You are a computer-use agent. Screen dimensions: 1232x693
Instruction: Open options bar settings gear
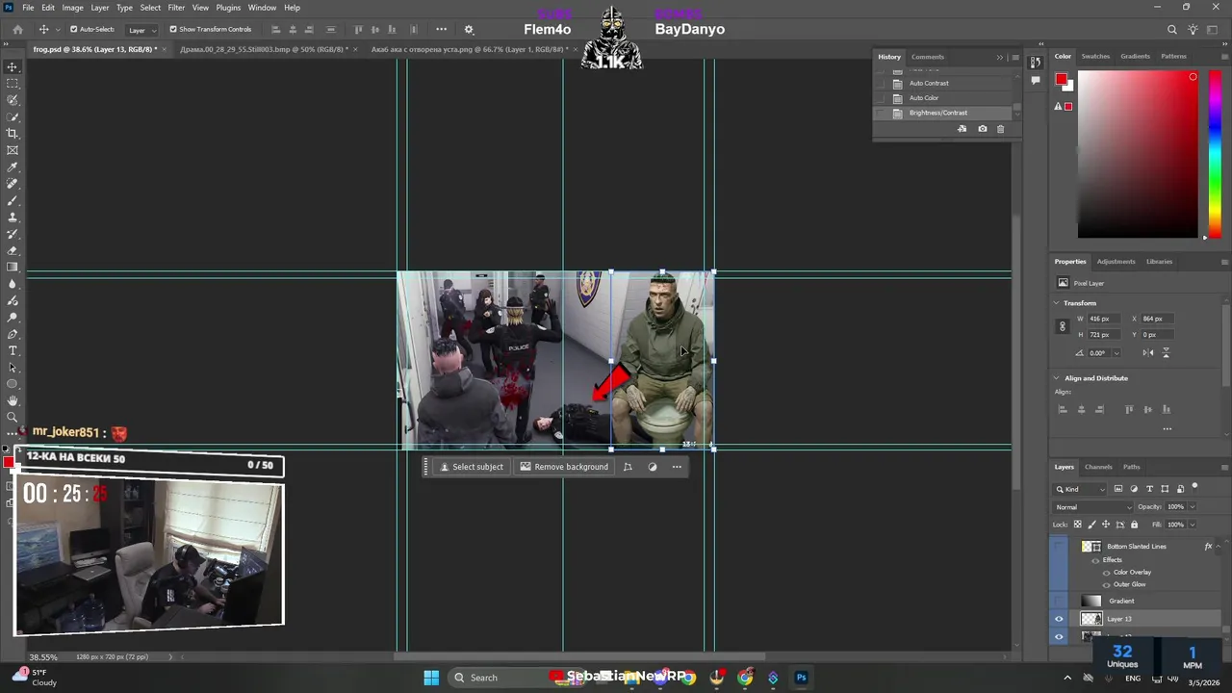(x=469, y=29)
